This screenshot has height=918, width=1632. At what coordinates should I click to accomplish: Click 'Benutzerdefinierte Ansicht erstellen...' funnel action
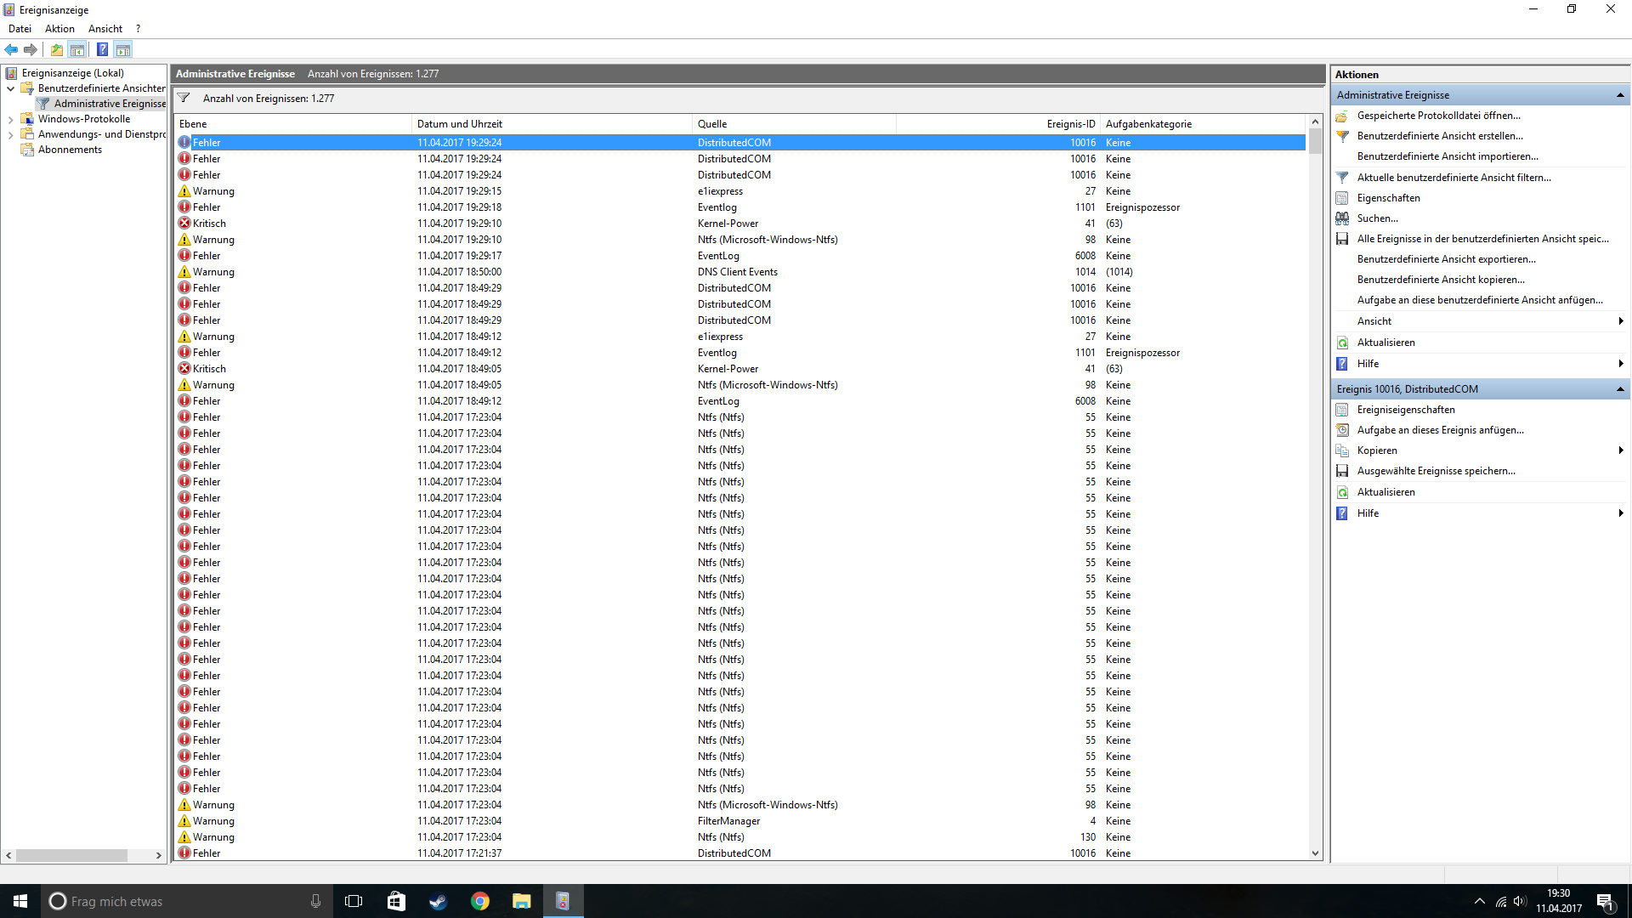tap(1439, 136)
